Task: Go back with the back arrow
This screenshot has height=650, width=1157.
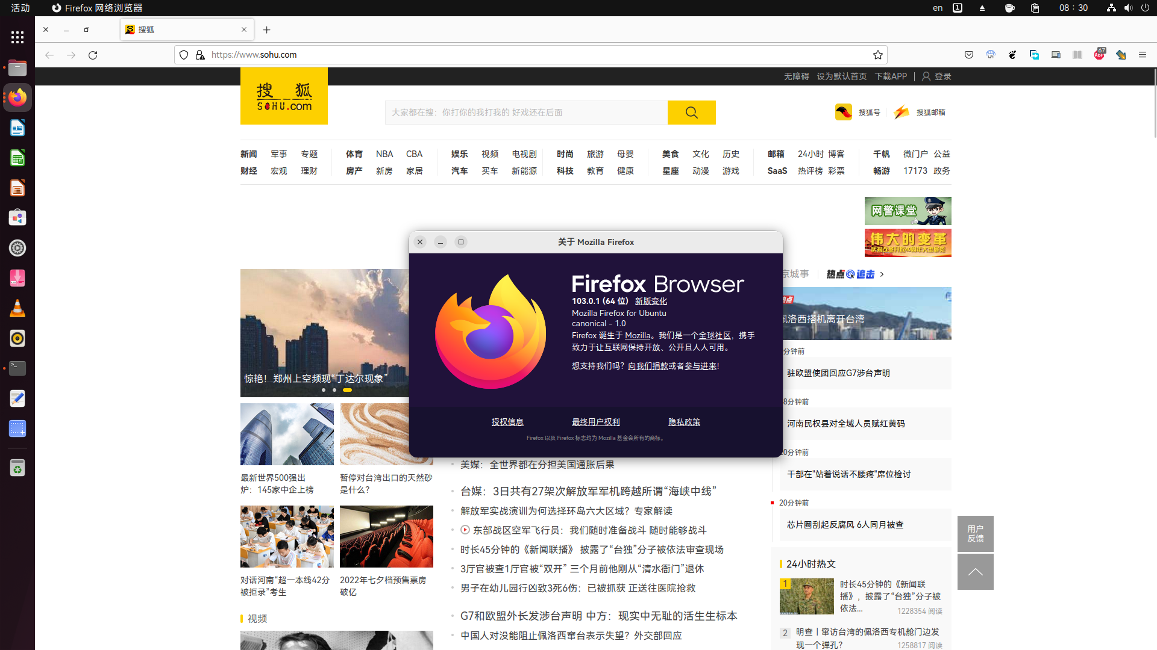Action: pyautogui.click(x=49, y=55)
